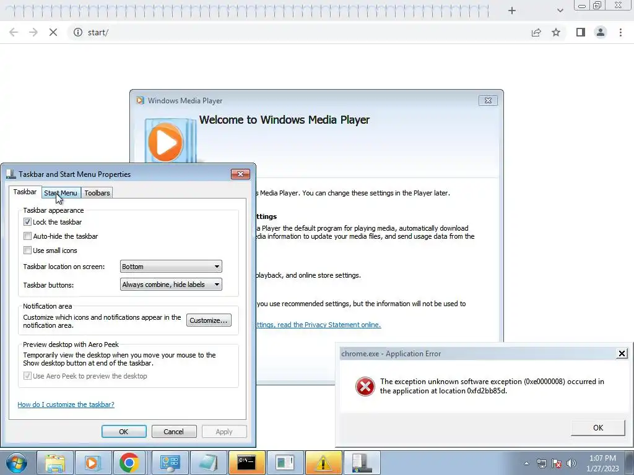
Task: Share this page icon
Action: coord(536,32)
